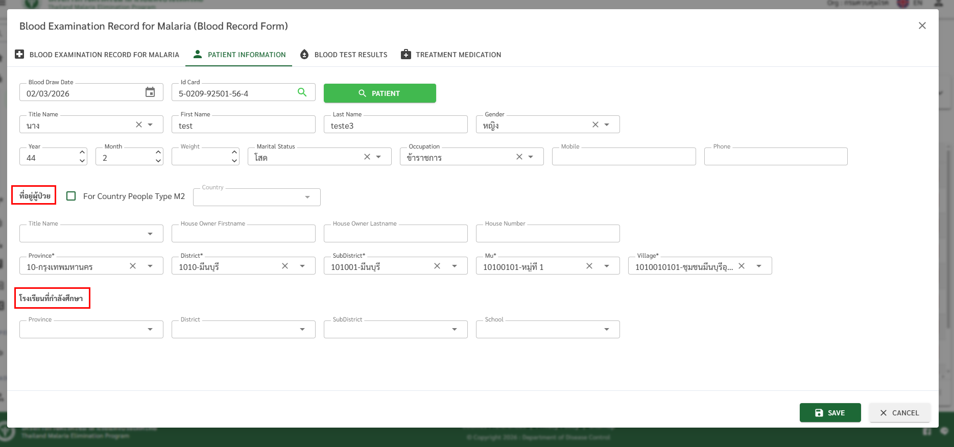Clear the Occupation selection
The width and height of the screenshot is (954, 447).
click(519, 157)
